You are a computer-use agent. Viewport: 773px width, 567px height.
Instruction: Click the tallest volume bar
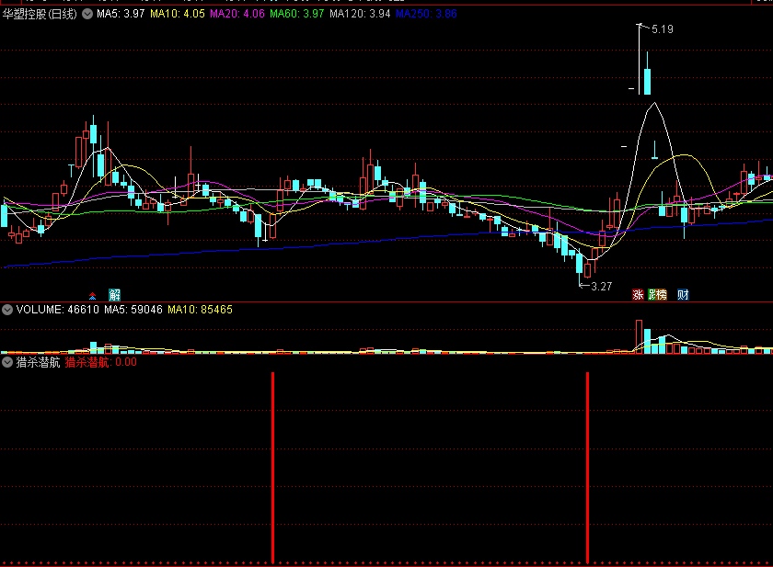pyautogui.click(x=640, y=336)
